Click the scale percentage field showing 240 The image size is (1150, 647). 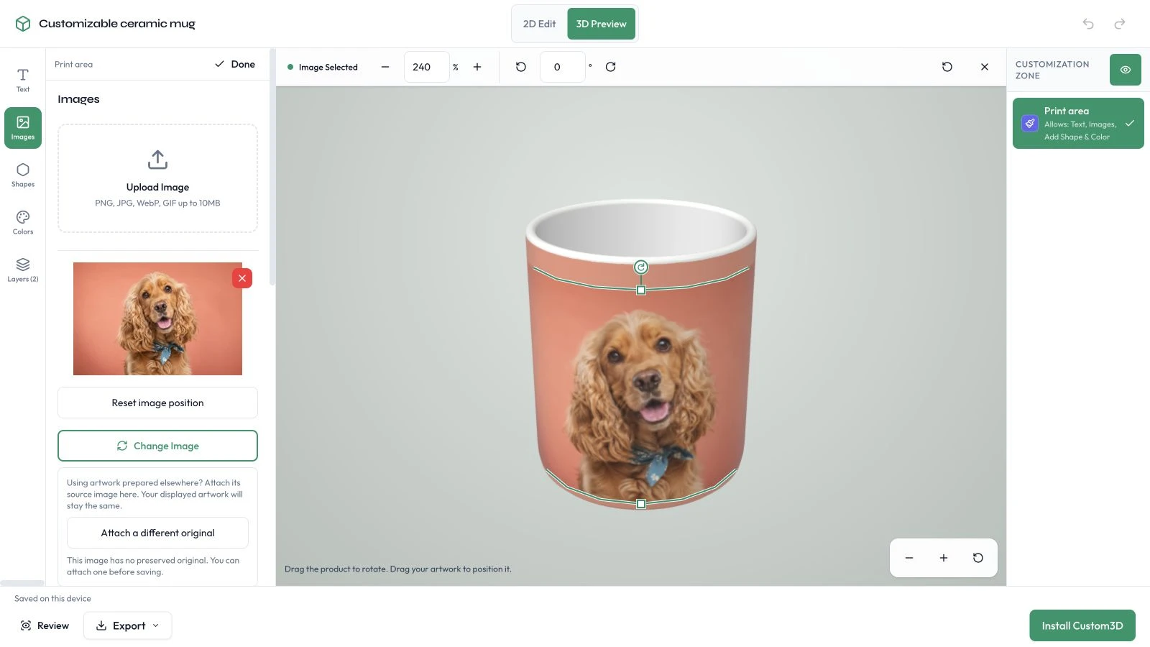tap(427, 67)
